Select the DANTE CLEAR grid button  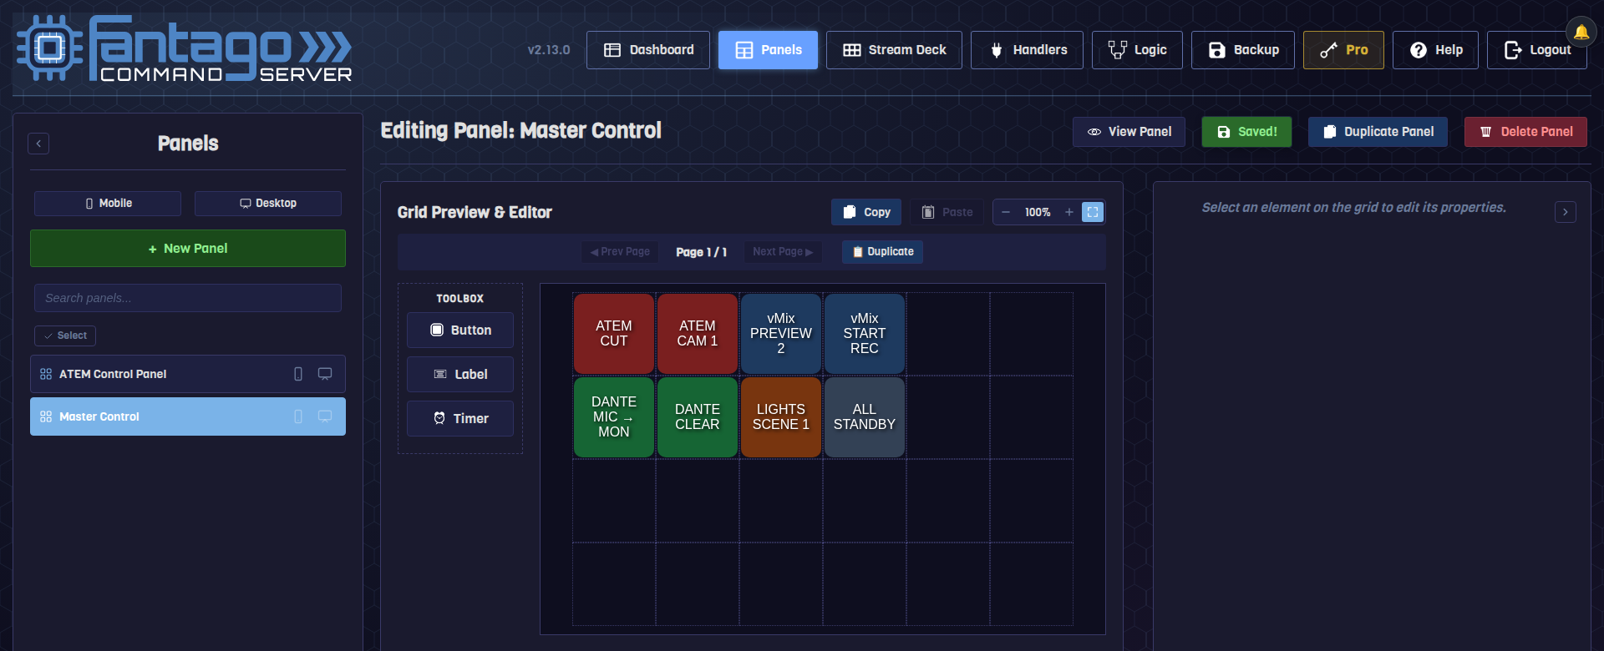tap(698, 417)
